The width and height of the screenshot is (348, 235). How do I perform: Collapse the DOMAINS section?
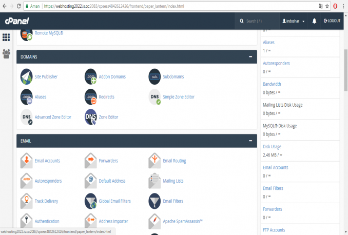click(x=250, y=57)
